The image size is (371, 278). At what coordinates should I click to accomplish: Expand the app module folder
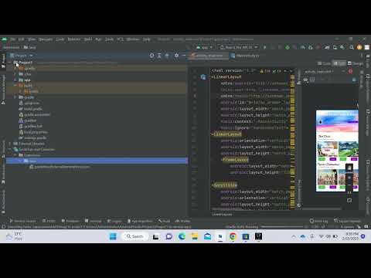15,80
